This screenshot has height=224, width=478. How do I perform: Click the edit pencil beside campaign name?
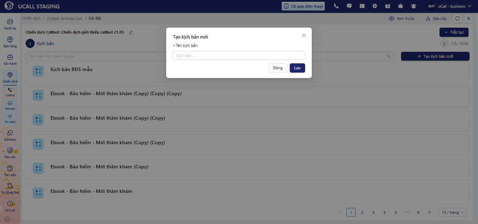pos(131,32)
